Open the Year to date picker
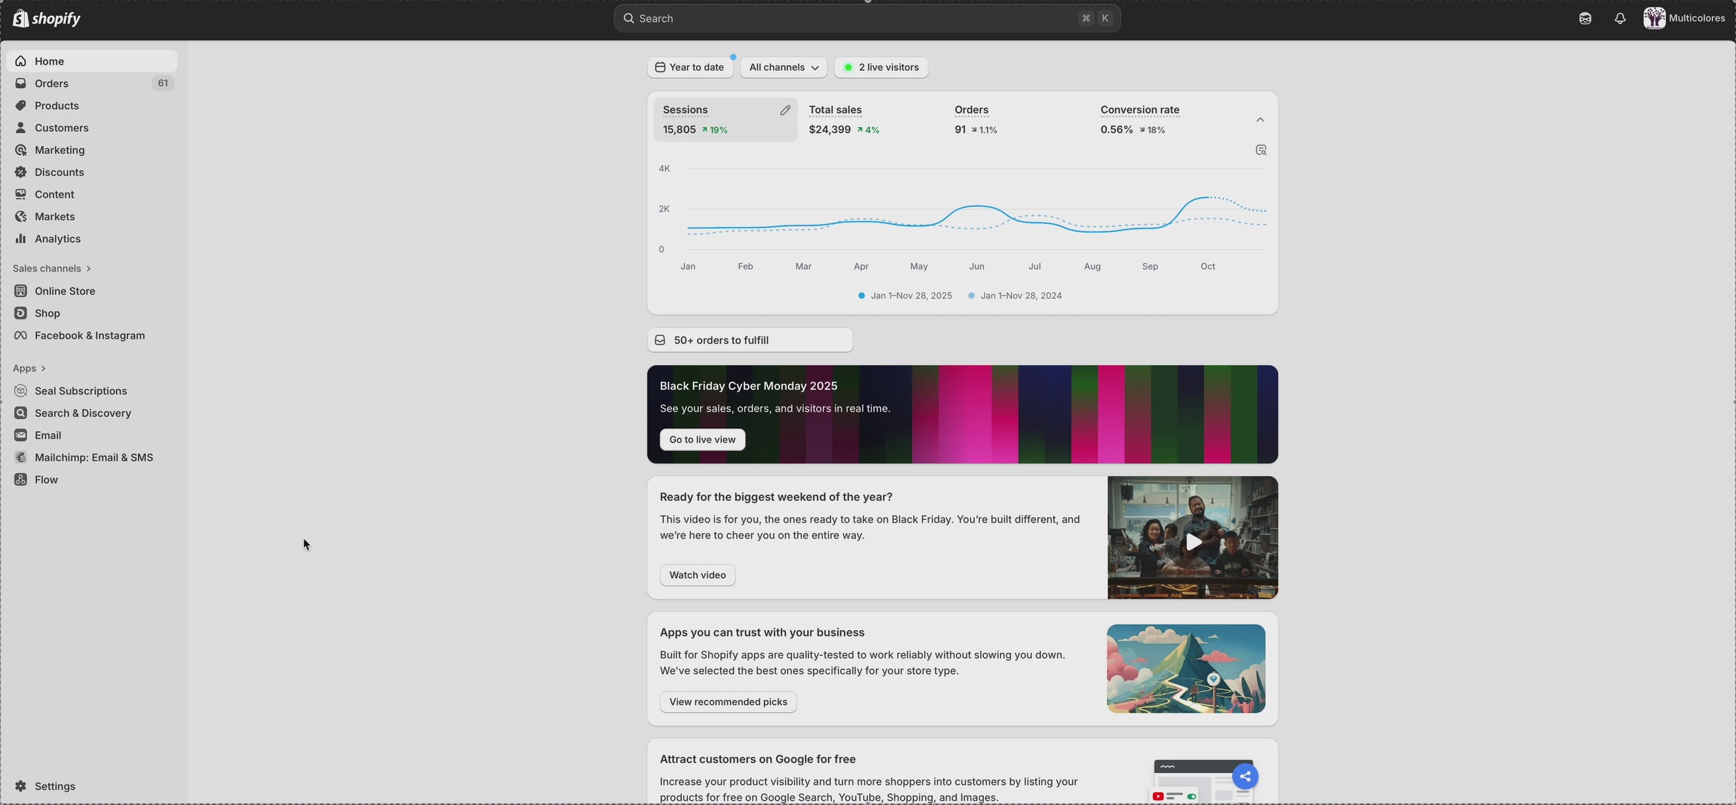This screenshot has height=805, width=1736. coord(690,67)
